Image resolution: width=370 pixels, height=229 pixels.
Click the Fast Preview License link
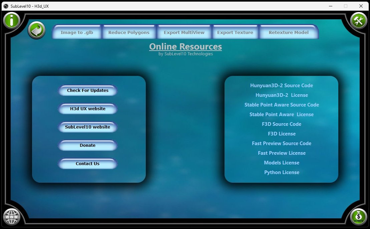[x=282, y=153]
